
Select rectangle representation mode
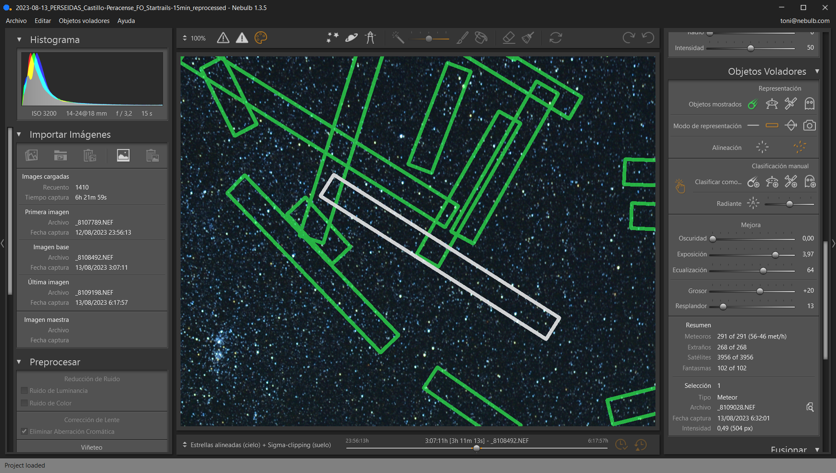coord(772,126)
